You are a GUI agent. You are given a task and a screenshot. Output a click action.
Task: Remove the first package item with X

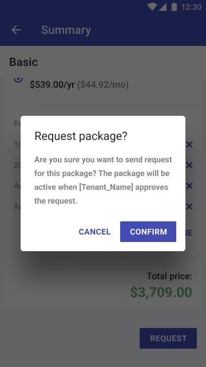pyautogui.click(x=189, y=145)
